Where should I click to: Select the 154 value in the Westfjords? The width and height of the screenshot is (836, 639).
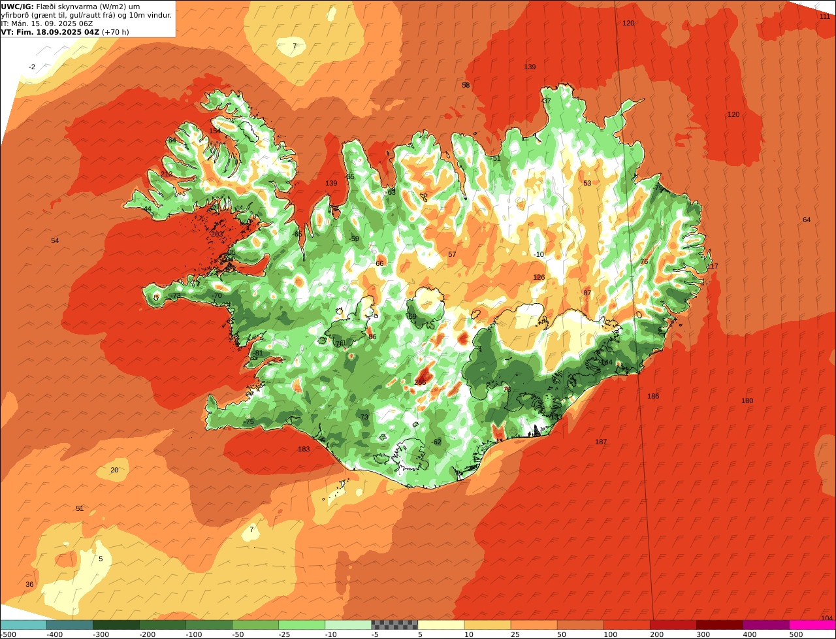[215, 131]
